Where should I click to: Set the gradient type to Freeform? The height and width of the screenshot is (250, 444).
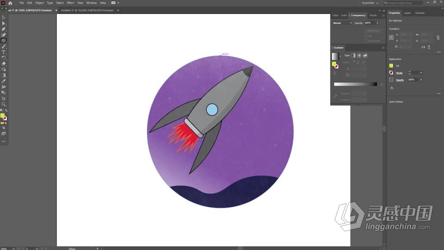(x=365, y=55)
